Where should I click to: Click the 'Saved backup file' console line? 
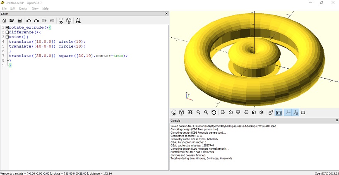click(x=224, y=126)
